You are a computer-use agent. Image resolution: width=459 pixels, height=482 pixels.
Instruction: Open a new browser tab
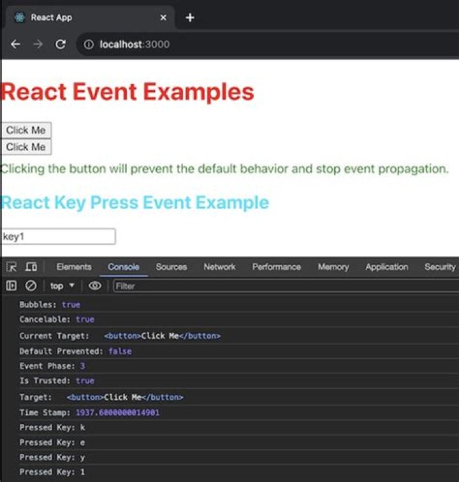190,17
